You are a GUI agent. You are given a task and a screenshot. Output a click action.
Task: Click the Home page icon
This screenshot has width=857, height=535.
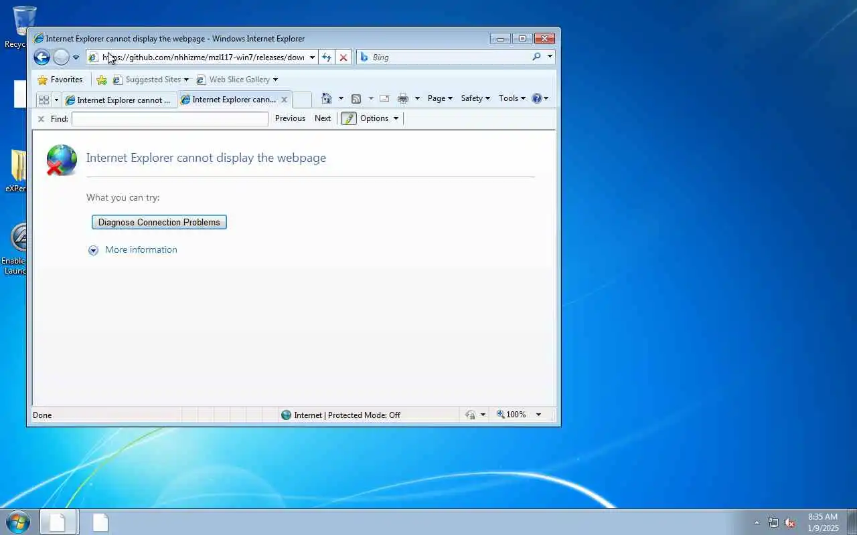(327, 98)
